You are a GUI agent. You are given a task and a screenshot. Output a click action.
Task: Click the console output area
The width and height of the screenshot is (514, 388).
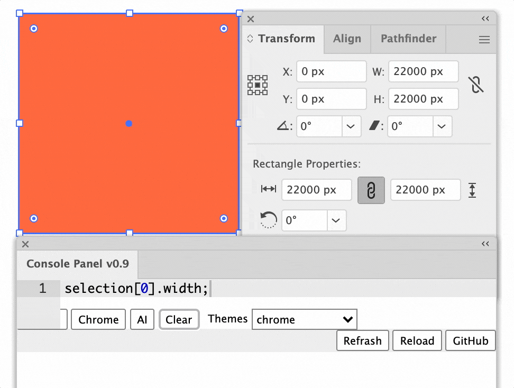click(256, 370)
